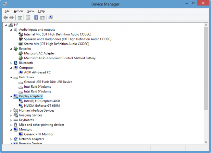Click the Generic PnP Monitor device icon
211x153 pixels.
coord(21,134)
